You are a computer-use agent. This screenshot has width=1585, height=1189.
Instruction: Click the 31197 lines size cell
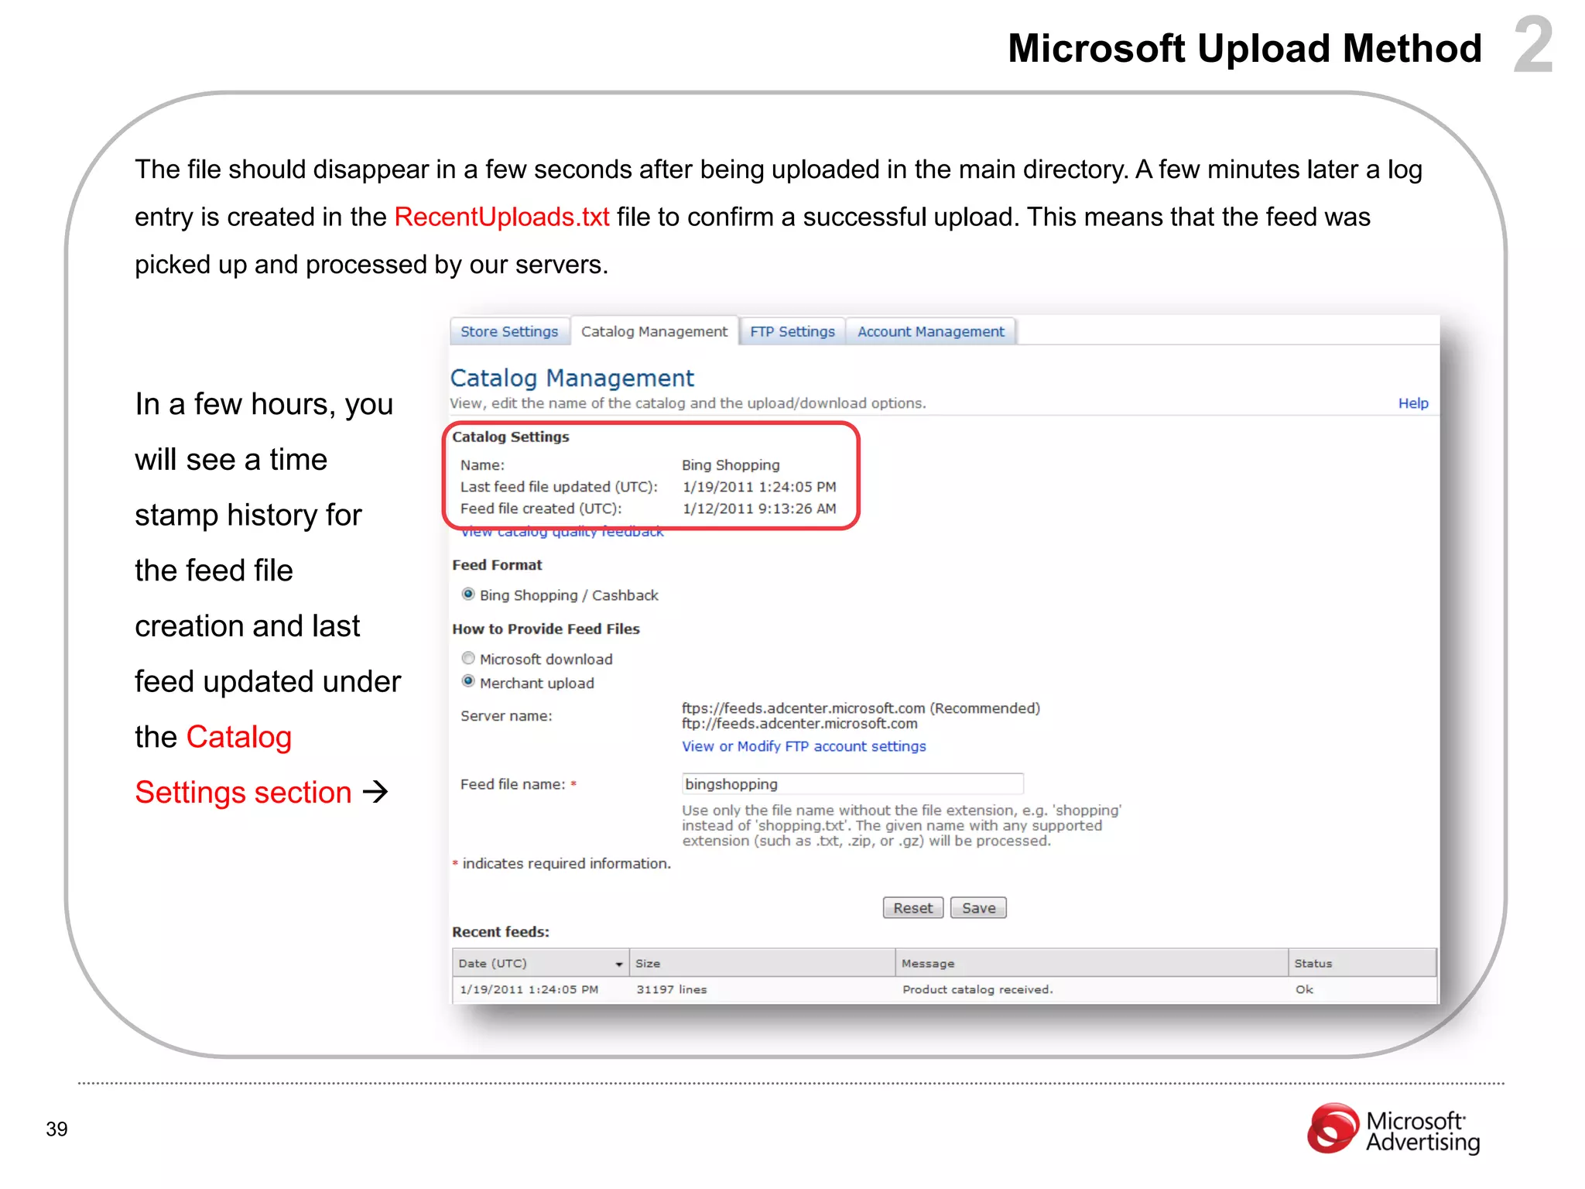[671, 989]
